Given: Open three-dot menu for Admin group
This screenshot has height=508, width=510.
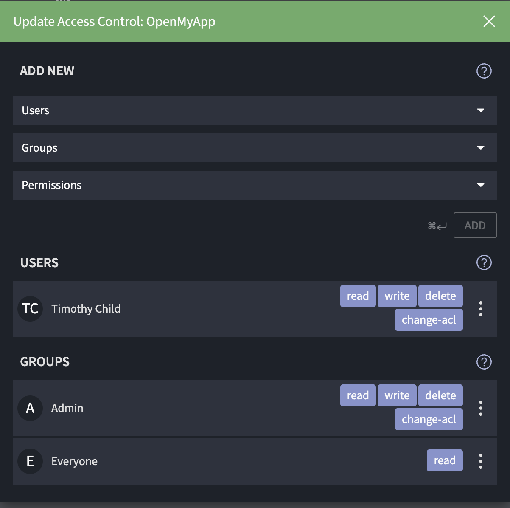Looking at the screenshot, I should [x=481, y=408].
